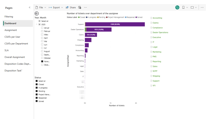Open the File dropdown menu
The height and width of the screenshot is (119, 216).
click(41, 8)
